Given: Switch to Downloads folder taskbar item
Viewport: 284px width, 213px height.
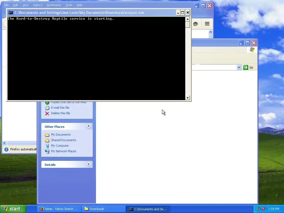Looking at the screenshot, I should (x=103, y=209).
